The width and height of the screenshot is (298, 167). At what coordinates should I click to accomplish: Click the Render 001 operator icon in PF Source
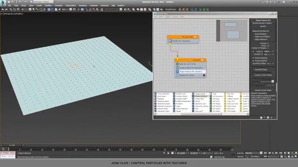coord(170,41)
